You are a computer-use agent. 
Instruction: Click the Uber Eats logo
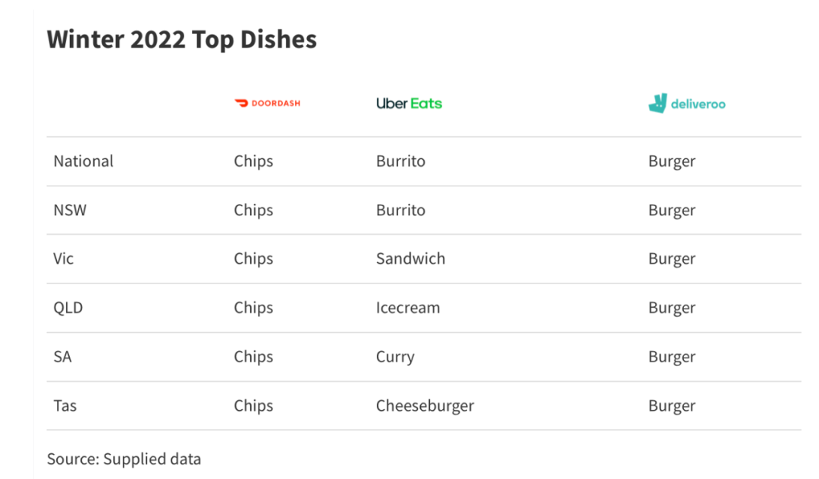[409, 103]
